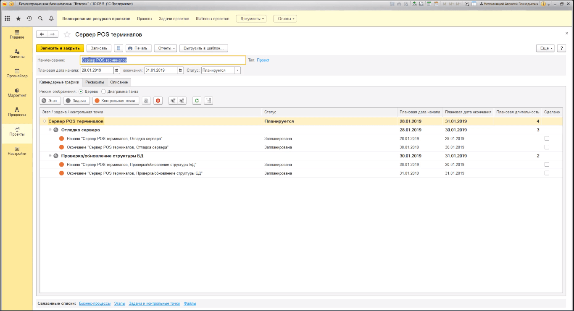Add this form to favorites star
This screenshot has height=311, width=574.
(66, 34)
